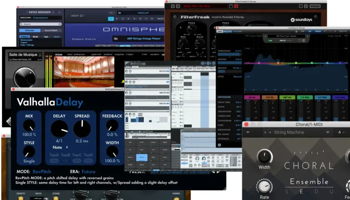Select Ensemble mode letter E in Choral
The width and height of the screenshot is (350, 200).
point(301,191)
